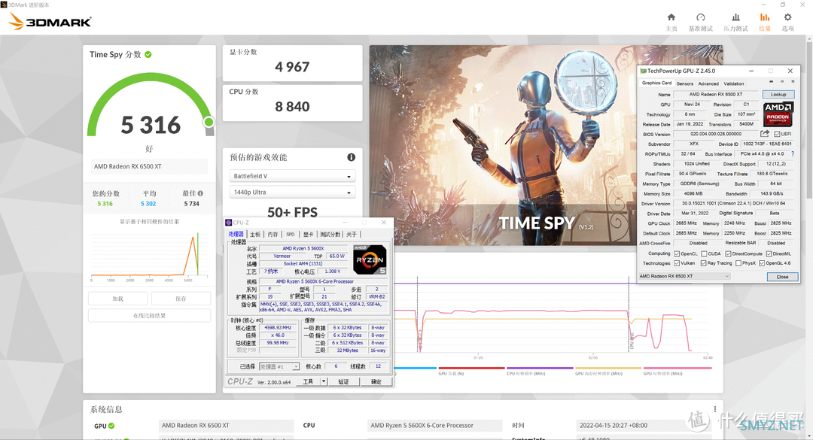813x440 pixels.
Task: Switch to the CPU-Z 内存 tab
Action: tap(273, 234)
